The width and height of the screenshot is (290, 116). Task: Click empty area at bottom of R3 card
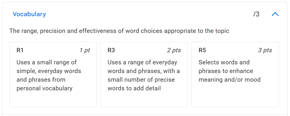(144, 100)
